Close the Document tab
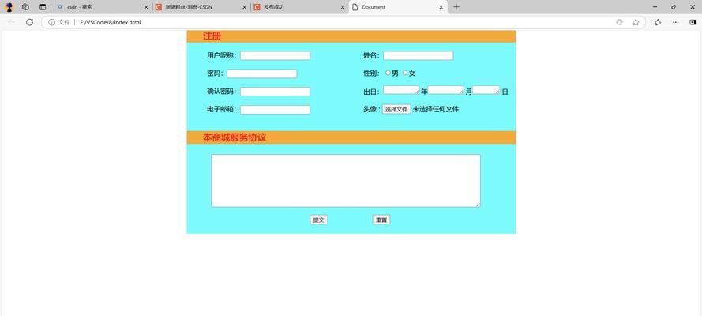Image resolution: width=702 pixels, height=316 pixels. coord(441,8)
